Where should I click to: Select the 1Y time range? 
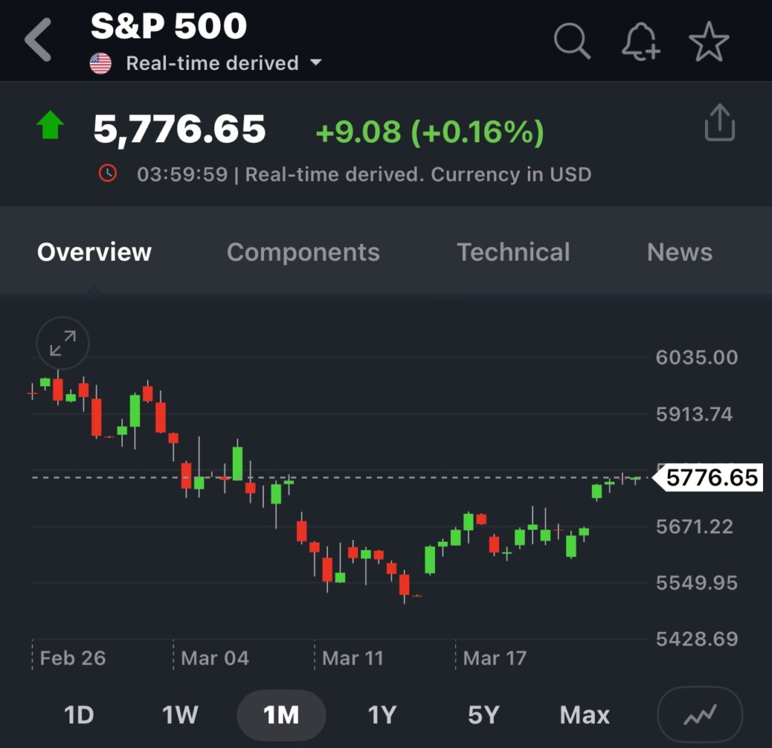tap(382, 715)
